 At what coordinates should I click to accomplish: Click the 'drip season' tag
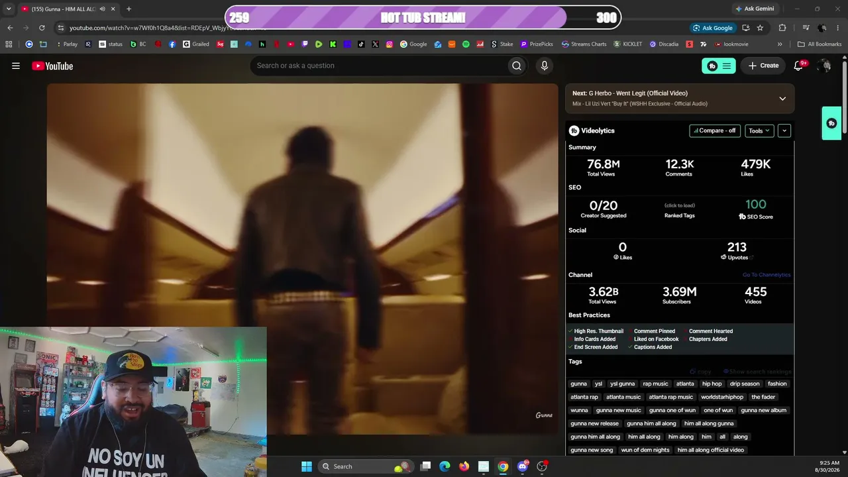tap(745, 384)
